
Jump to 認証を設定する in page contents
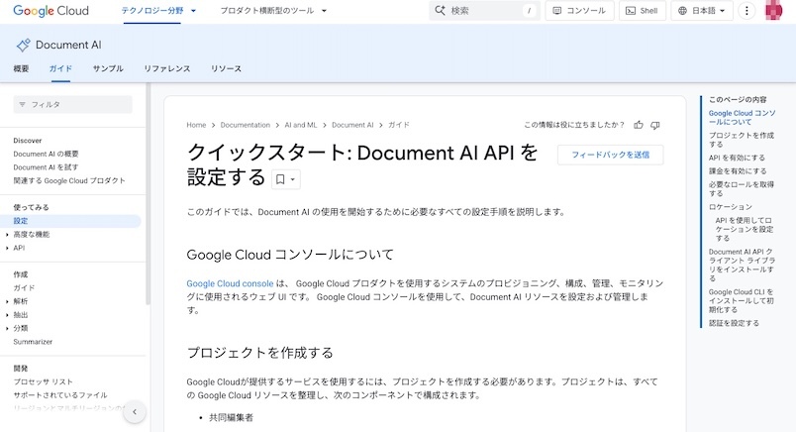click(x=734, y=323)
